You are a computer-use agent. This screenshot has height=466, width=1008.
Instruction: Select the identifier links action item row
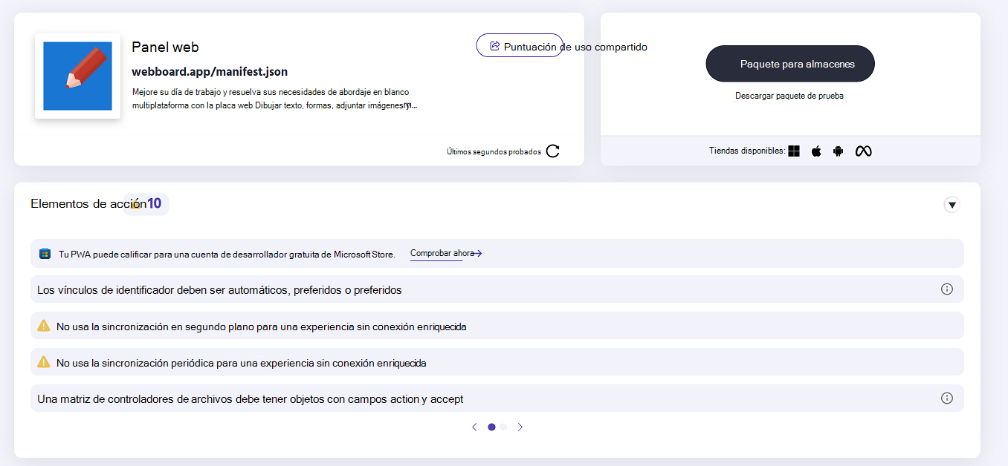297,289
